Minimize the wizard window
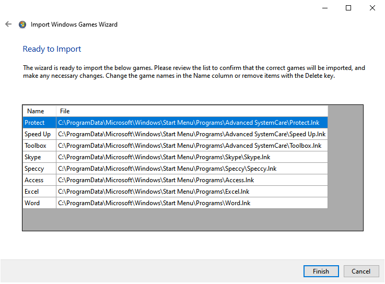The width and height of the screenshot is (385, 284). (325, 8)
